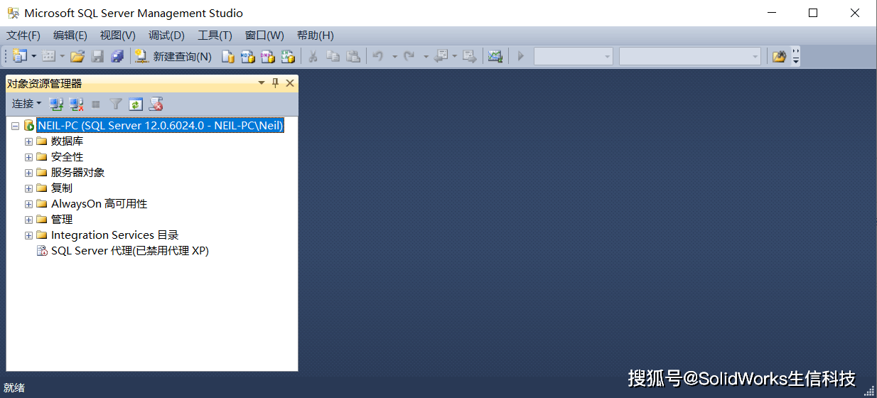This screenshot has width=877, height=398.
Task: Select the NEIL-PC server tree node
Action: point(161,126)
